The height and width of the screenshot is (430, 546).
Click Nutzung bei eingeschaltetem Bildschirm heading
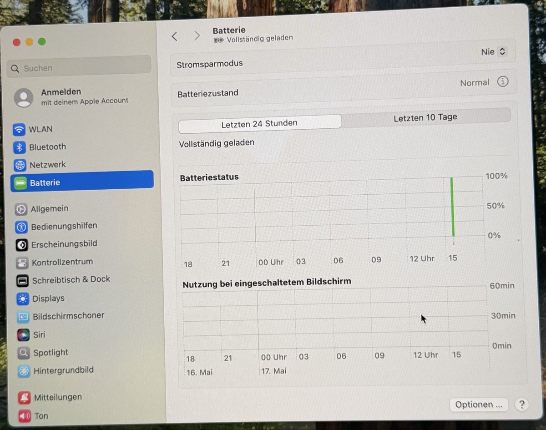(x=267, y=283)
